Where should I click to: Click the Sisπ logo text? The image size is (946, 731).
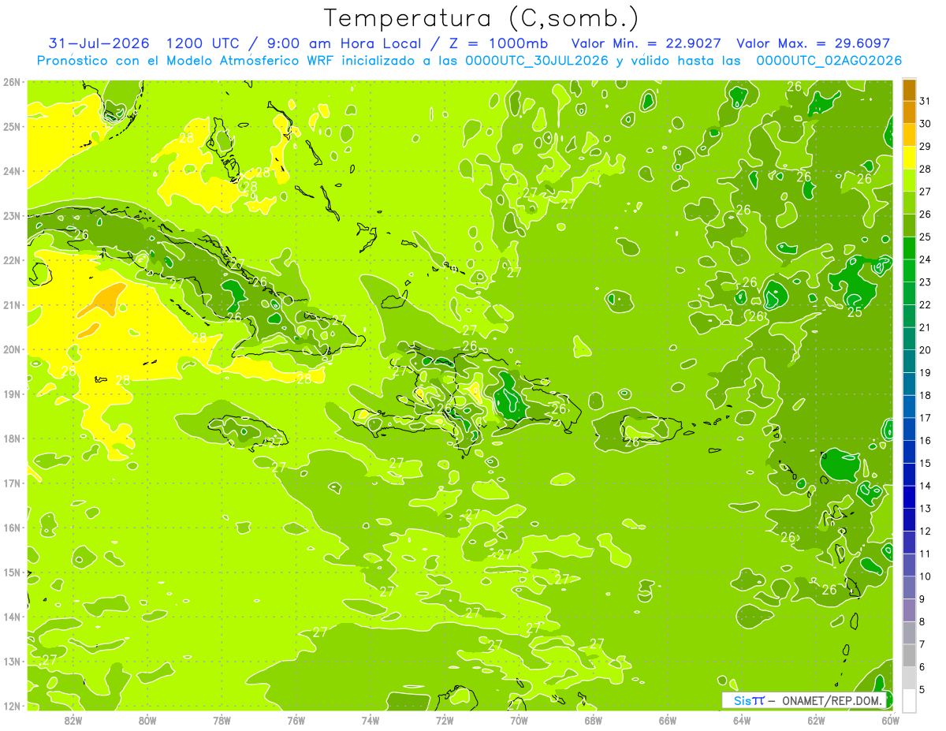(749, 700)
